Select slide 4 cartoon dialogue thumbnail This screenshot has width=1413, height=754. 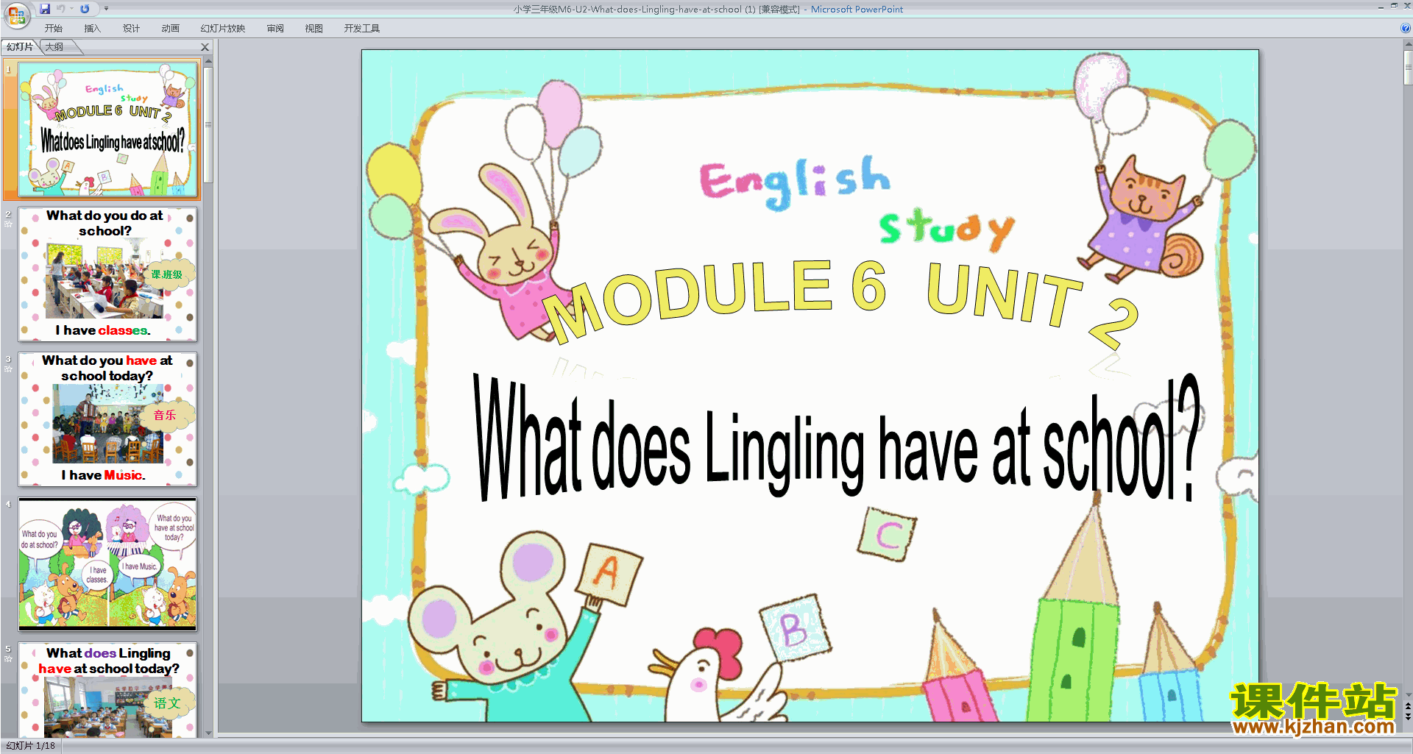coord(107,564)
